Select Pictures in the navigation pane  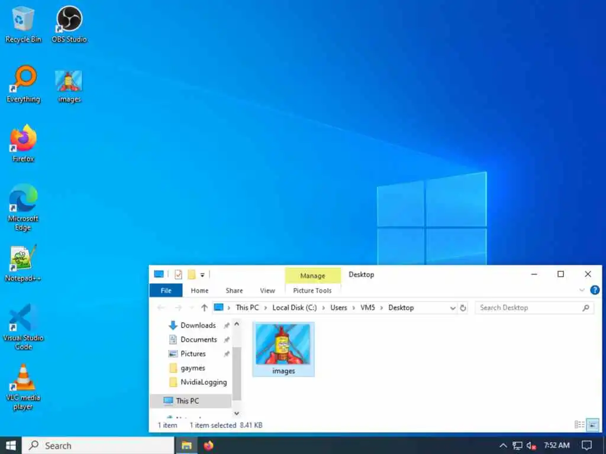pyautogui.click(x=193, y=354)
